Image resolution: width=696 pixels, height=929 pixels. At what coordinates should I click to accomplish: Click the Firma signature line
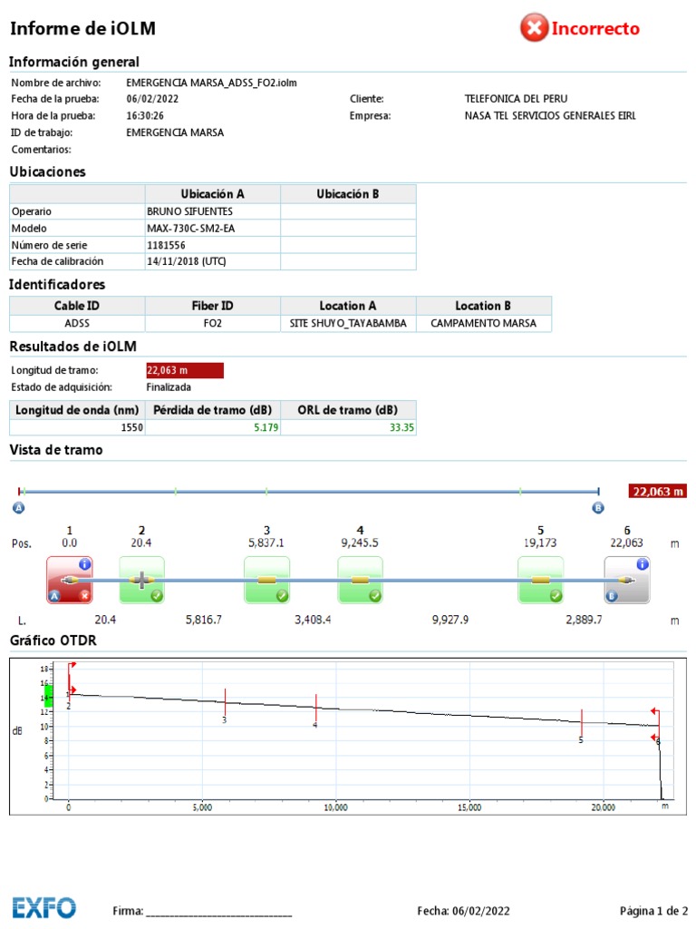219,916
